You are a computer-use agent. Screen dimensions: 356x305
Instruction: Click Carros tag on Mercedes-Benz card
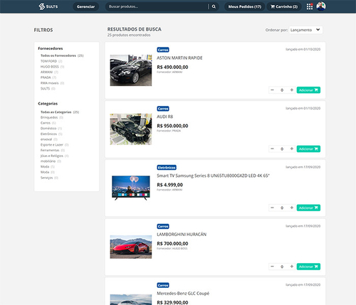[x=163, y=285]
